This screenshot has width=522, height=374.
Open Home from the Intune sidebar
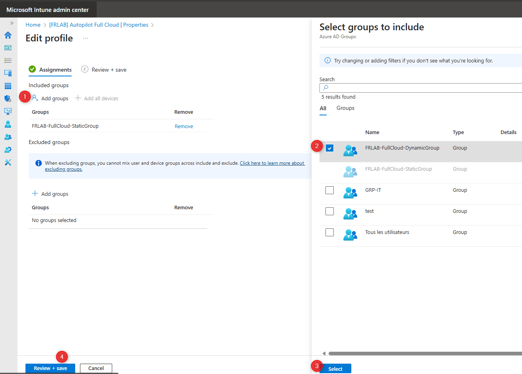[x=8, y=35]
